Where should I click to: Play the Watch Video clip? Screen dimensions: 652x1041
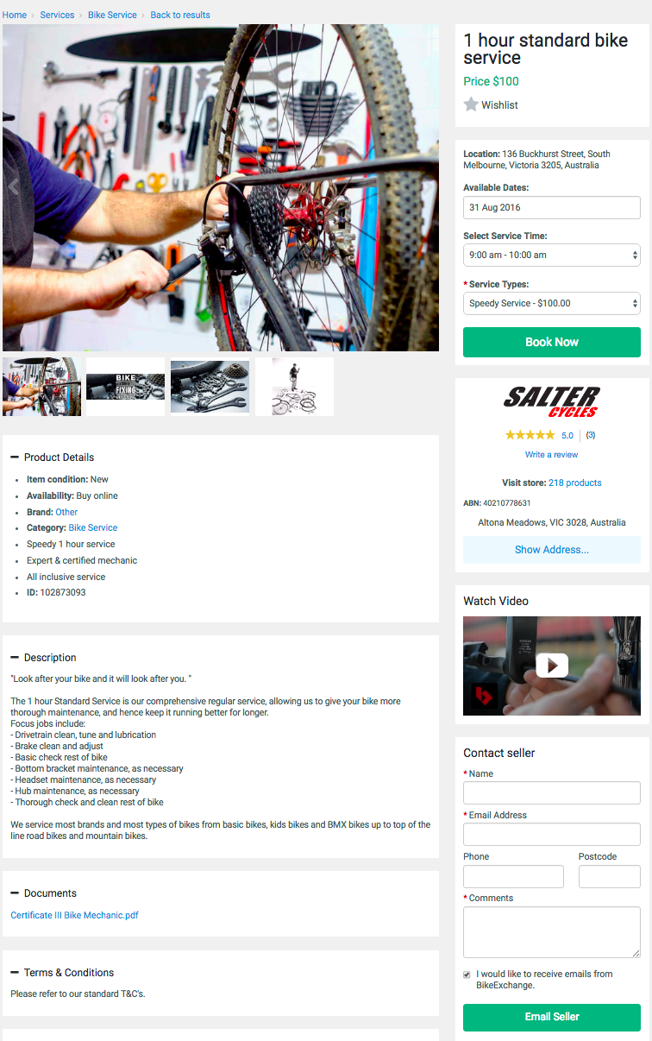(552, 666)
